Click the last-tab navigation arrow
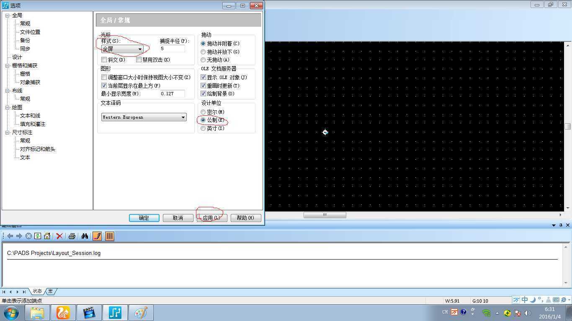572x321 pixels. pos(24,292)
